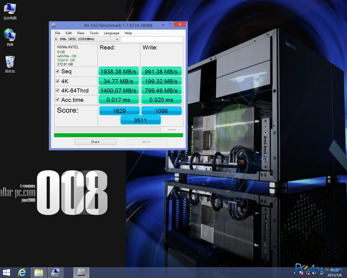Viewport: 347px width, 278px height.
Task: Switch the 英 input language indicator
Action: pos(322,273)
